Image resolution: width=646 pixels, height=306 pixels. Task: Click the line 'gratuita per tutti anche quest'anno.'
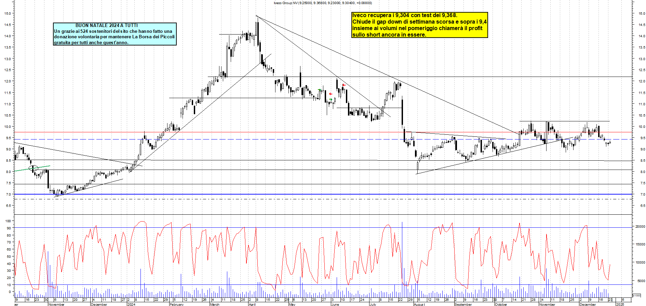[91, 43]
